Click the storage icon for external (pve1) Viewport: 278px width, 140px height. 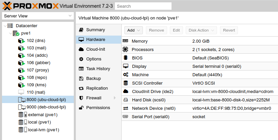(x=23, y=115)
